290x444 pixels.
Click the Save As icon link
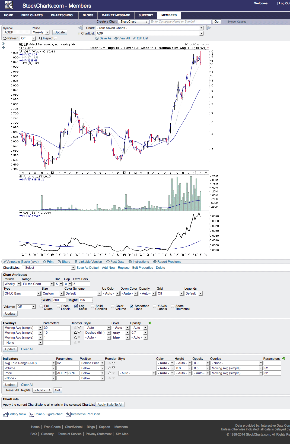click(x=97, y=38)
